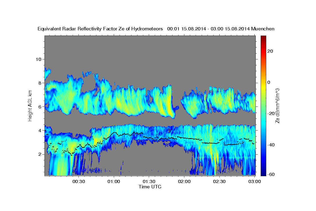The image size is (316, 211).
Task: Click the height tick label 10
Action: tap(38, 59)
